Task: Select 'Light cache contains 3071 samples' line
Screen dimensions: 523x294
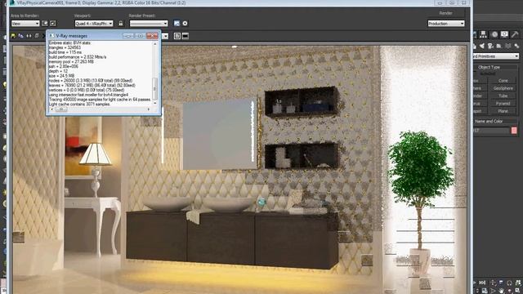Action: click(79, 104)
